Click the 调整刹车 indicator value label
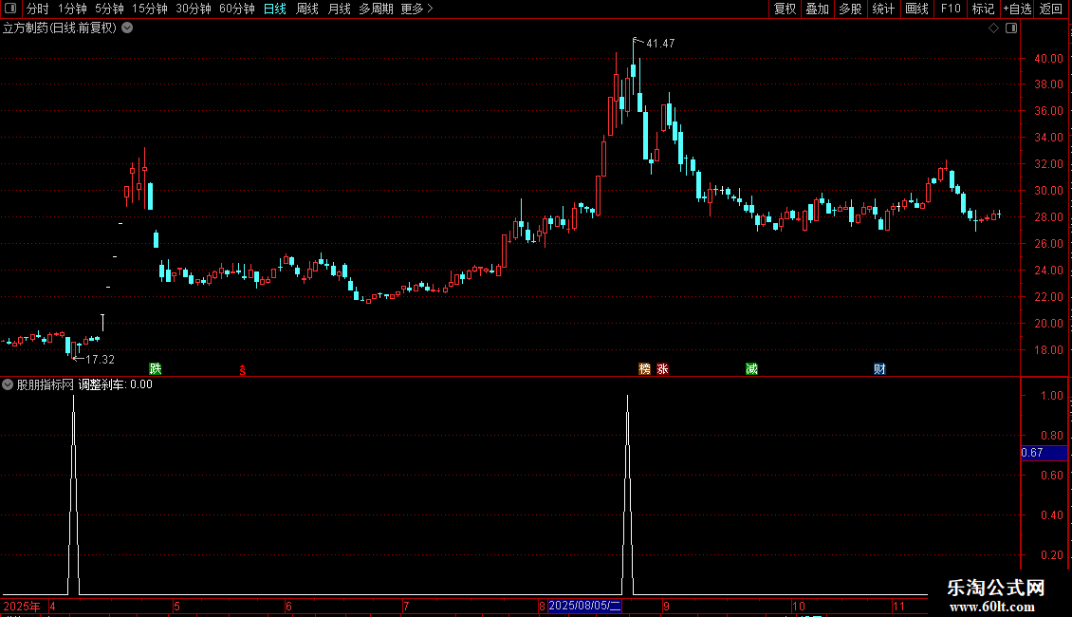Viewport: 1072px width, 617px height. (x=115, y=384)
